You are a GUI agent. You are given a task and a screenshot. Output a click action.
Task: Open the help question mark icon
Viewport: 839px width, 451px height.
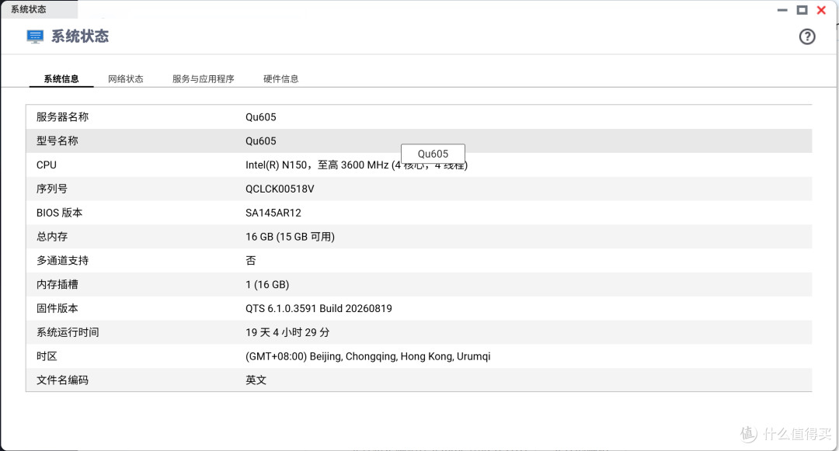click(807, 36)
